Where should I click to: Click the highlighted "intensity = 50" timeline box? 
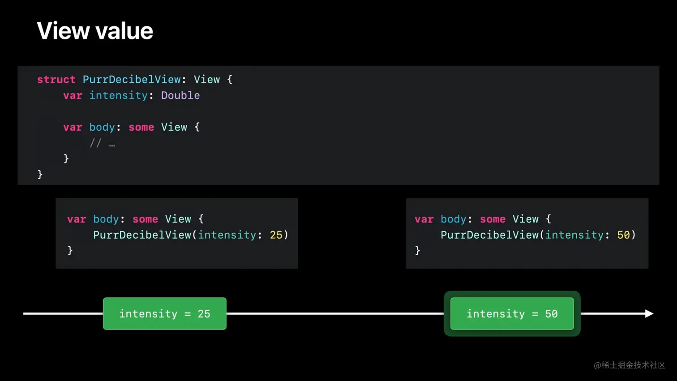point(512,314)
